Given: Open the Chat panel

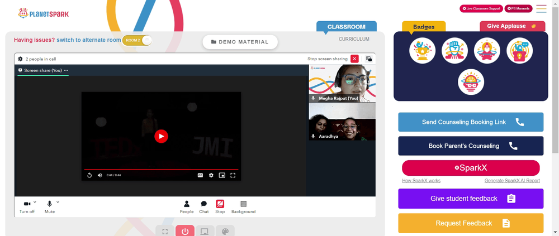Looking at the screenshot, I should [x=204, y=207].
